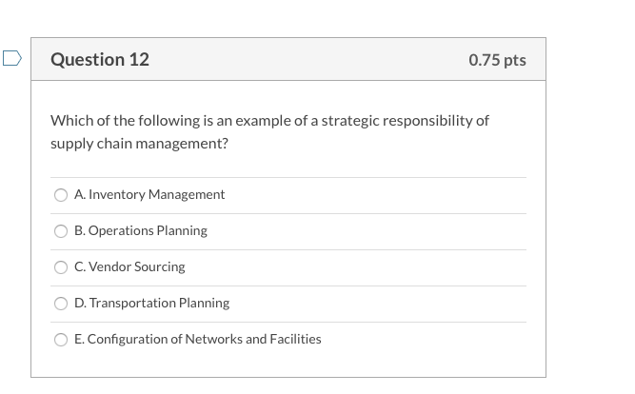Click 'supply chain management?' line of the prompt
Screen dimensions: 635x394
tap(139, 144)
